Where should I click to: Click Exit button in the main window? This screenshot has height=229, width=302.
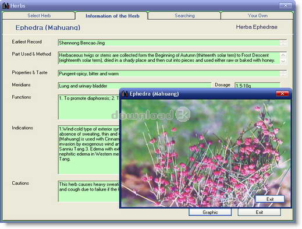(x=259, y=212)
